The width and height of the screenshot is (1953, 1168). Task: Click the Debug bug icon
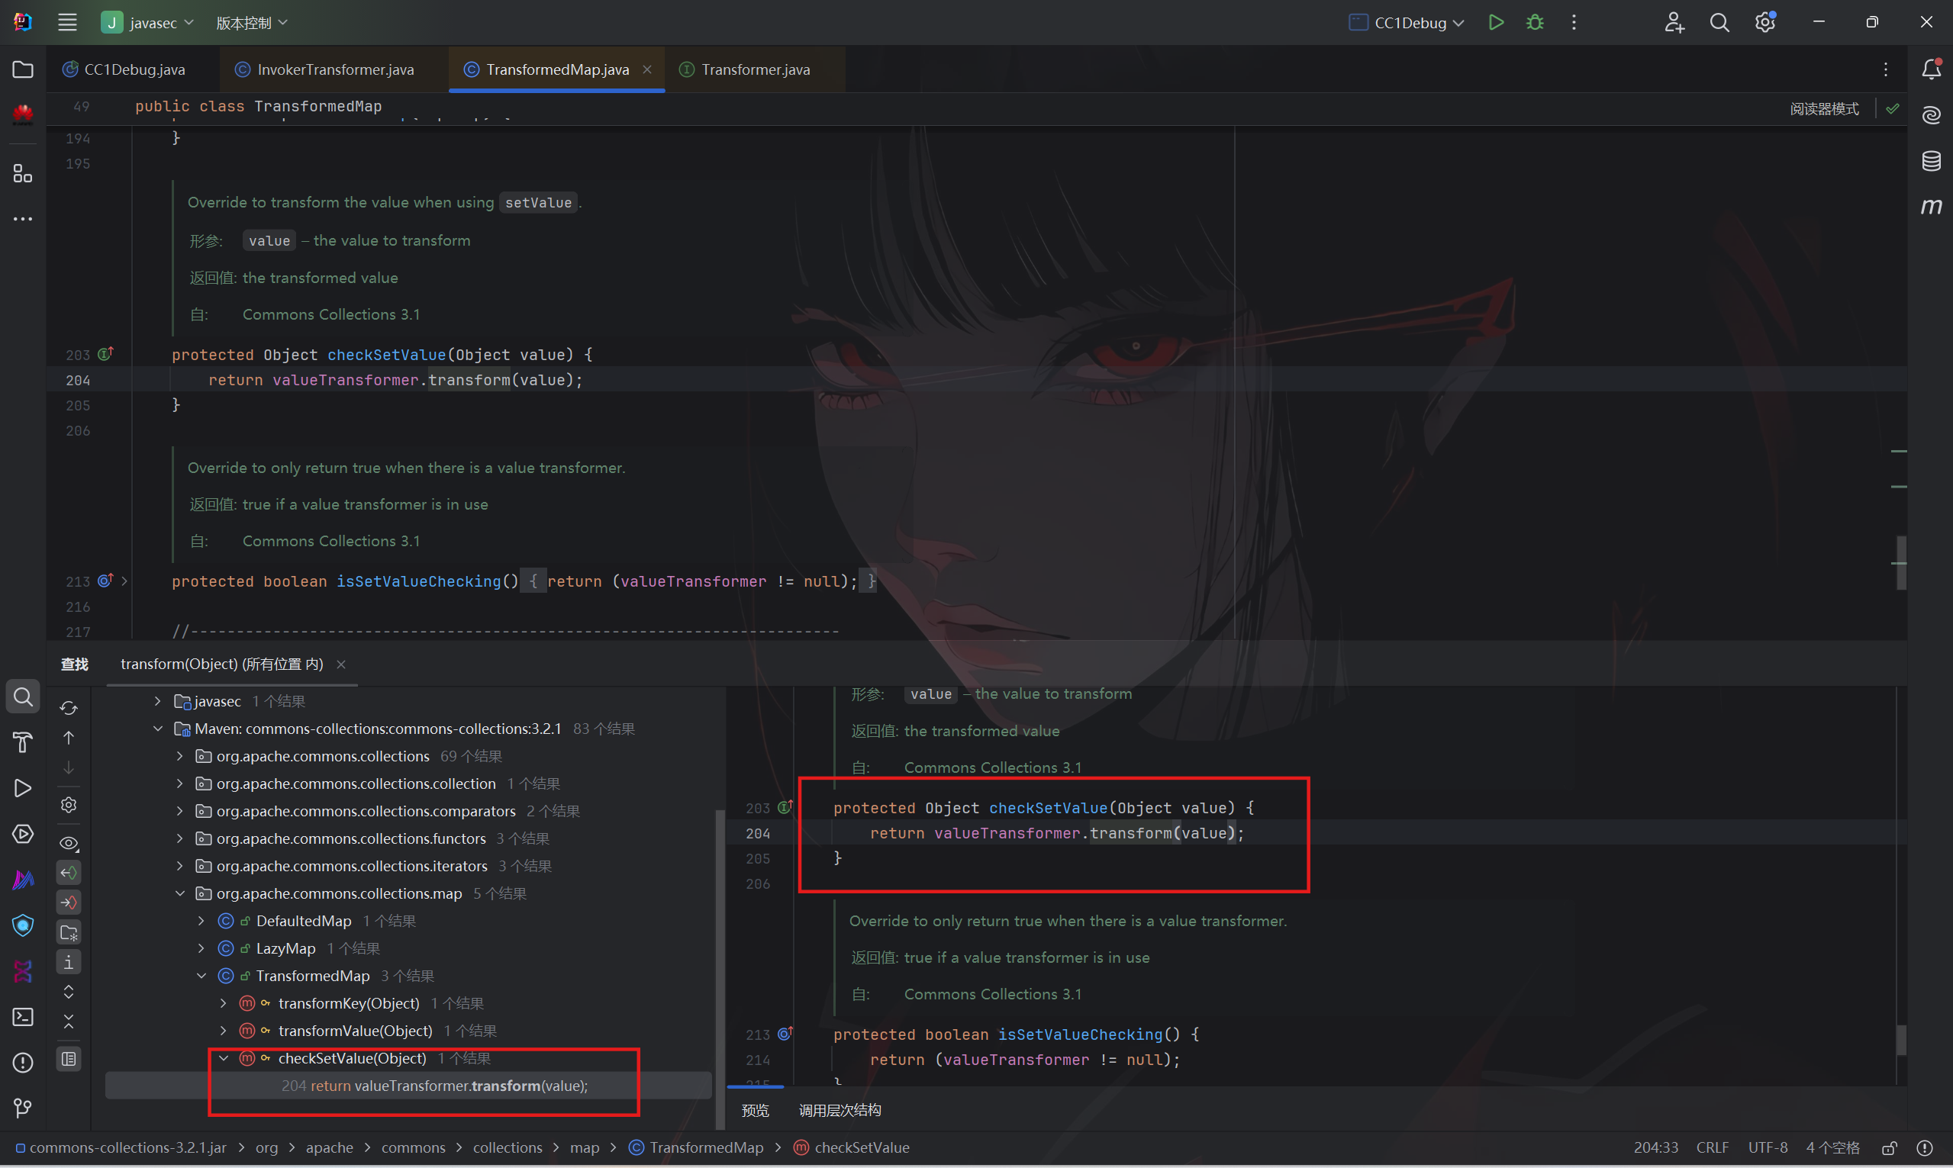(1535, 22)
